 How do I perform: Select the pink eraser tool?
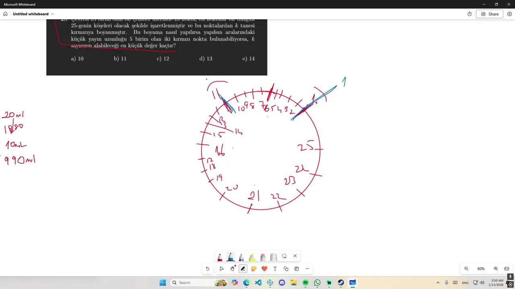[263, 257]
